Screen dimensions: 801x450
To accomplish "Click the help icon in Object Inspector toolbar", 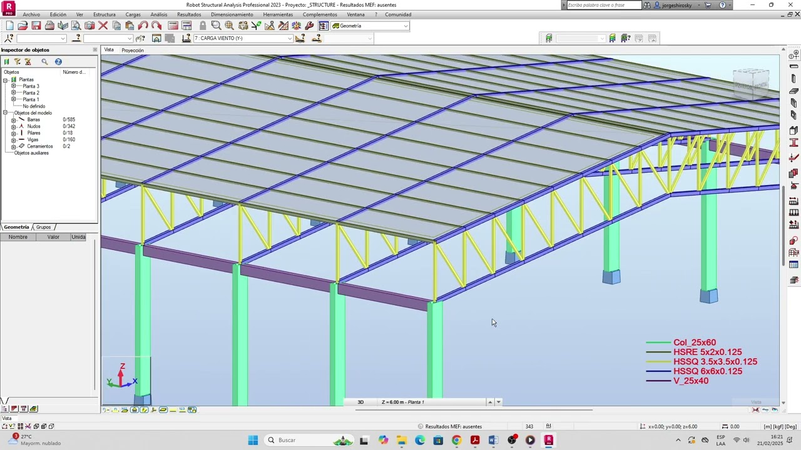I will 58,61.
